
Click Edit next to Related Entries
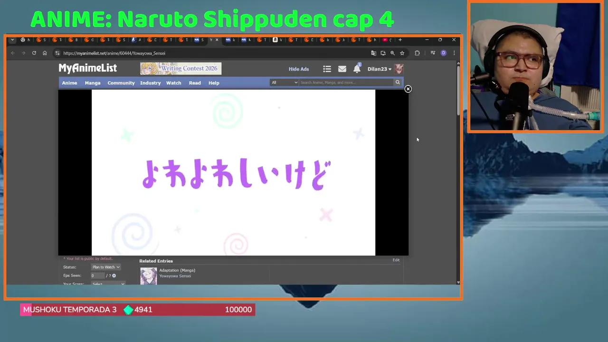(x=396, y=260)
